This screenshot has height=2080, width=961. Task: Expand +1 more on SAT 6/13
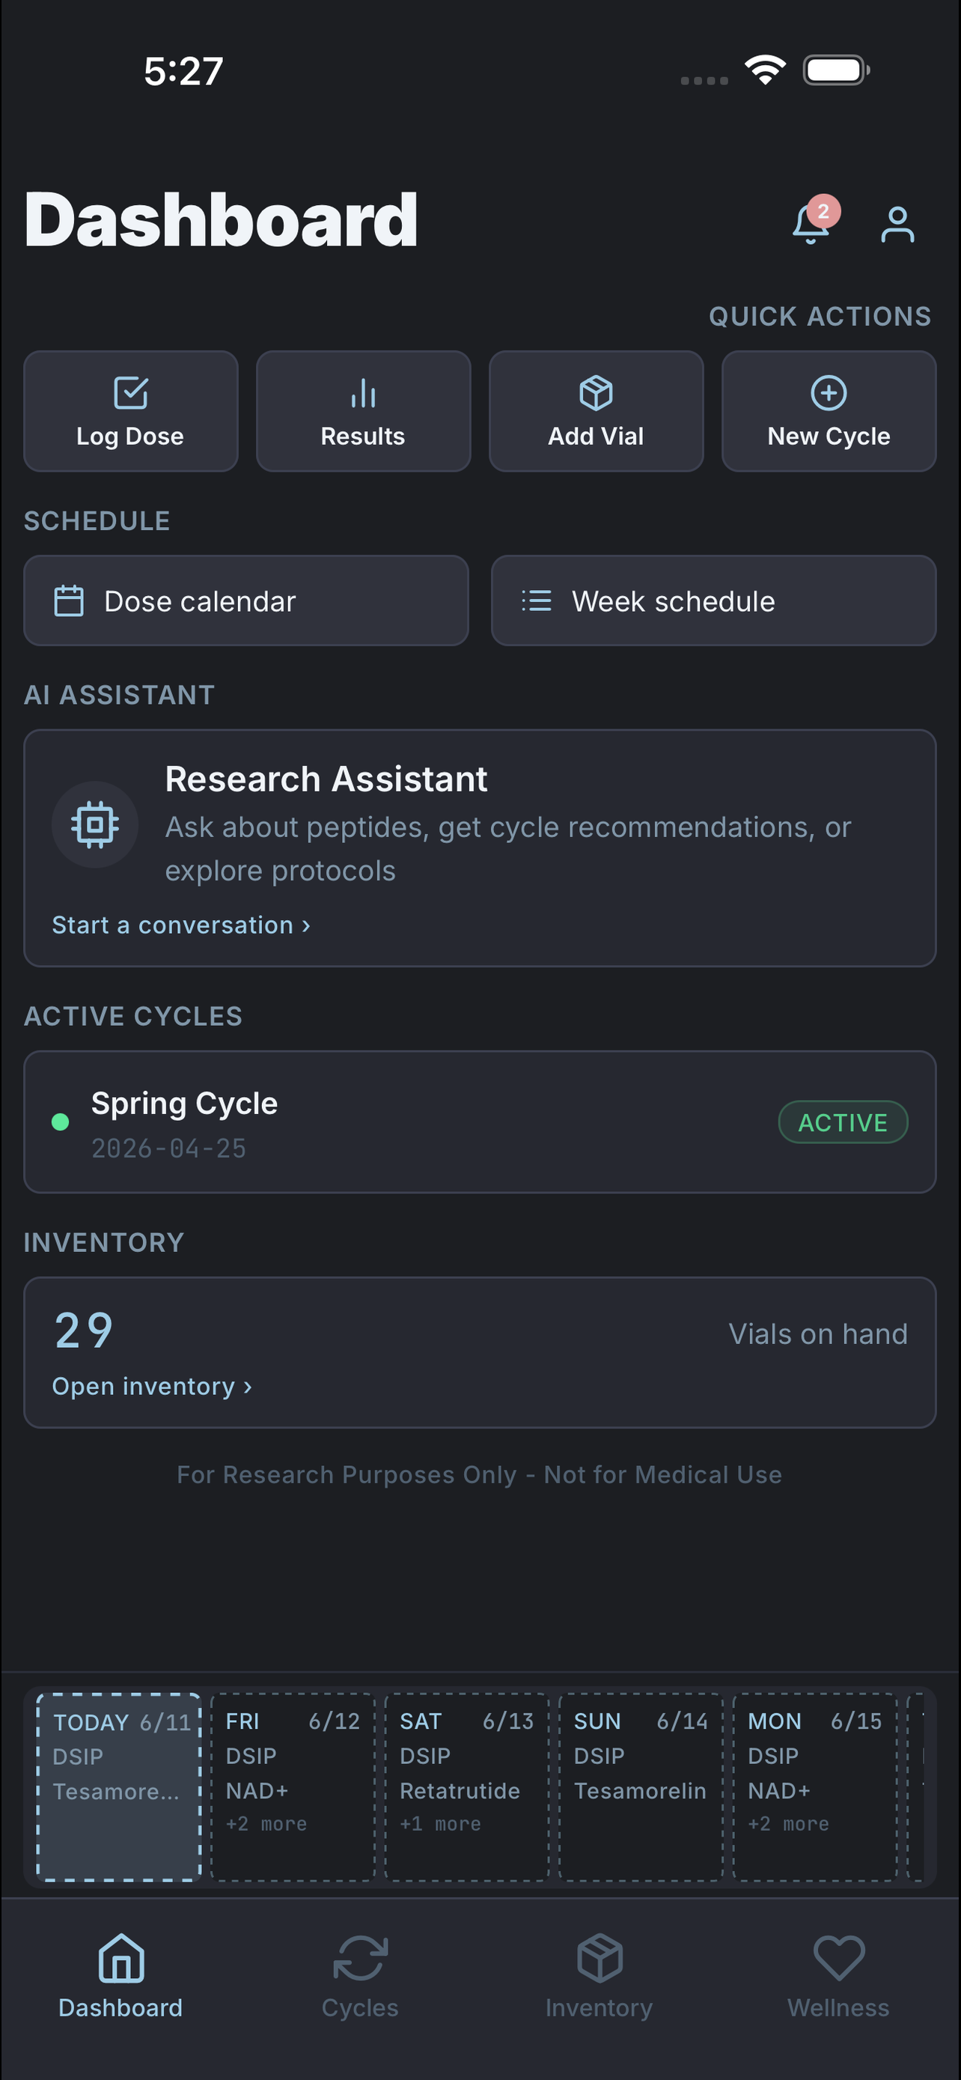click(441, 1824)
